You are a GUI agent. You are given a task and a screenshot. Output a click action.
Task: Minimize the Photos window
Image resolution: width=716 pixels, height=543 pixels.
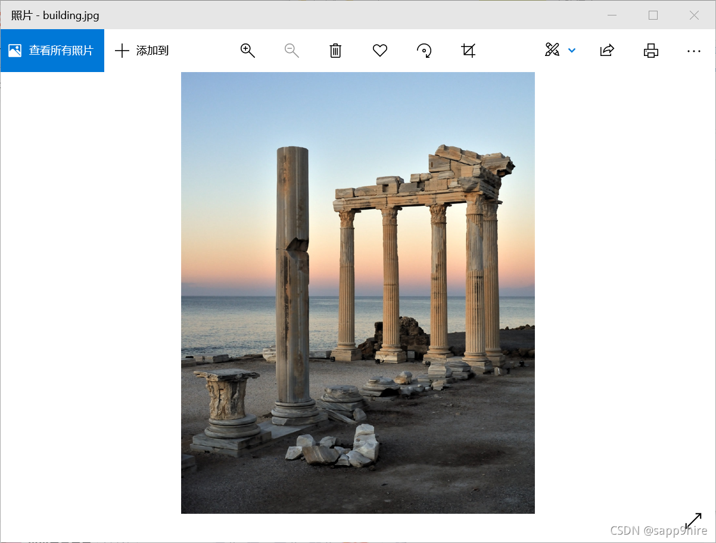pos(612,15)
